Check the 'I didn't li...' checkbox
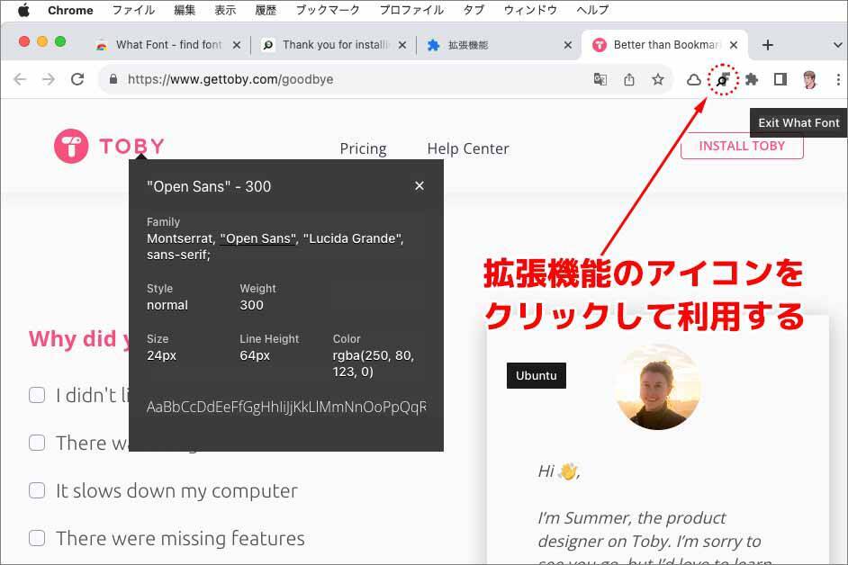 coord(37,395)
